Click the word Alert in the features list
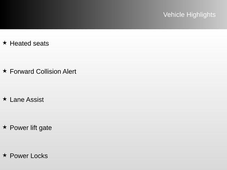Viewport: 227px width, 170px height. [x=69, y=72]
